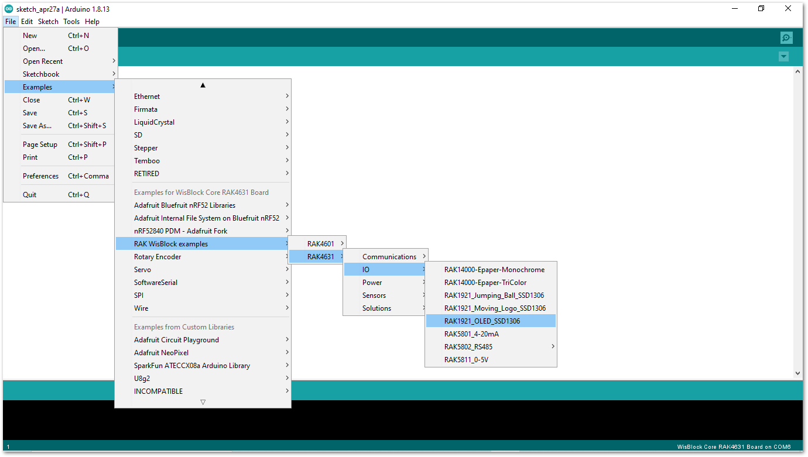Open Power examples category
The image size is (808, 457).
click(386, 283)
